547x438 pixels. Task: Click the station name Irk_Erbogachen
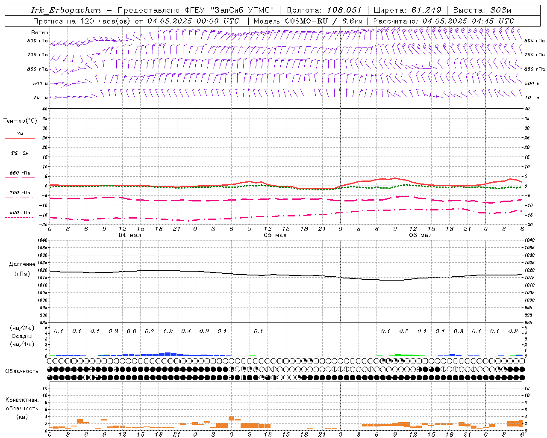(x=66, y=10)
